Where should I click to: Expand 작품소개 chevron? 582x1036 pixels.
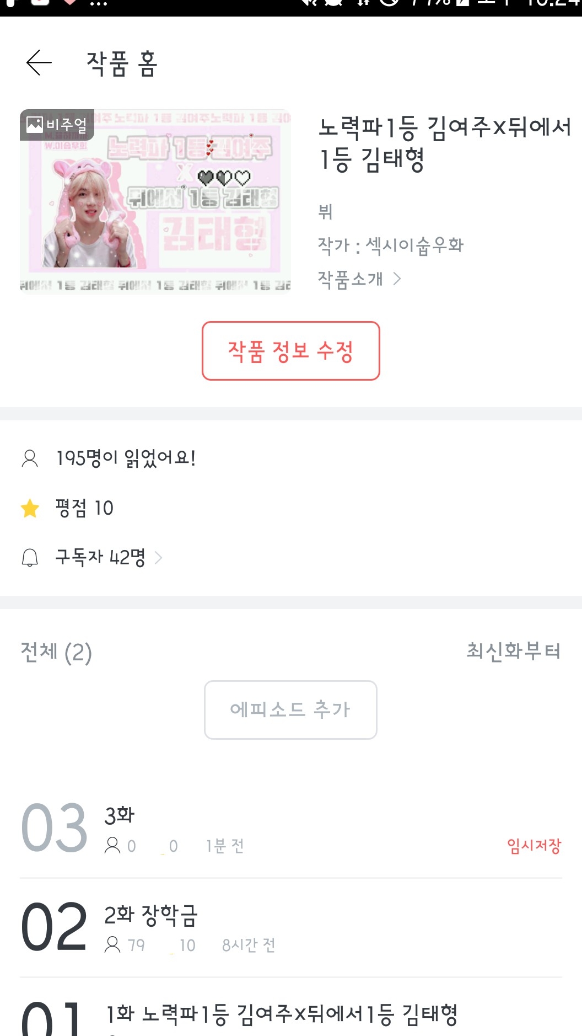pos(397,279)
